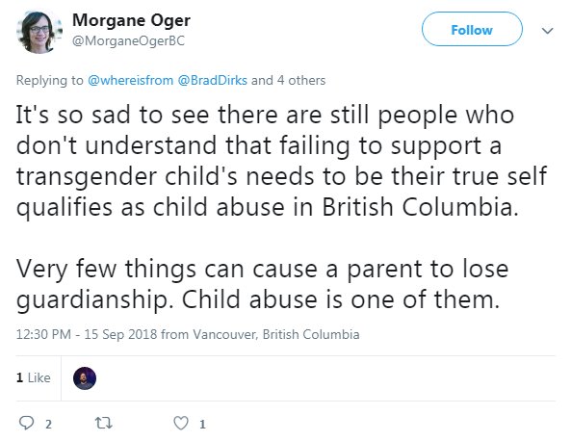Like the tweet with heart icon
The width and height of the screenshot is (571, 441).
[181, 423]
